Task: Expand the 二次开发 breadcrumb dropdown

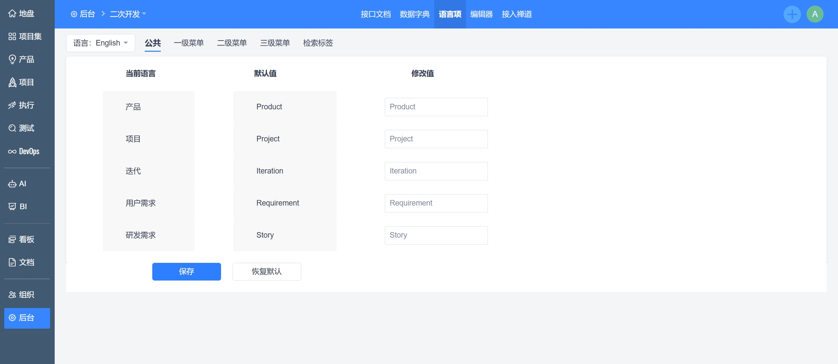Action: 128,14
